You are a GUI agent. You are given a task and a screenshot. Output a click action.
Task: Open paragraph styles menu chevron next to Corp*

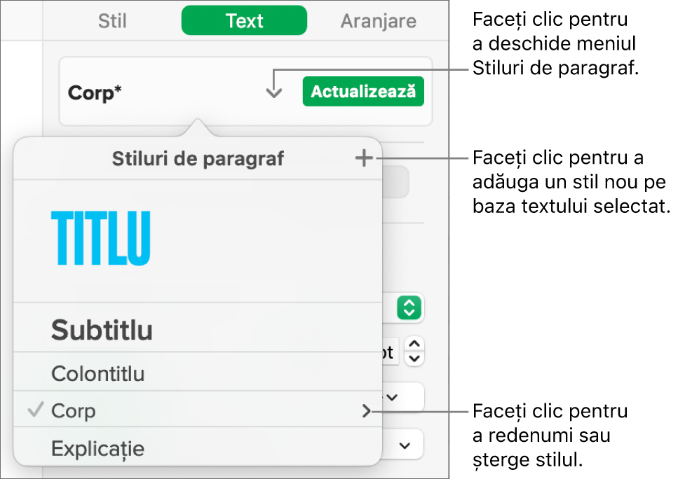(273, 92)
